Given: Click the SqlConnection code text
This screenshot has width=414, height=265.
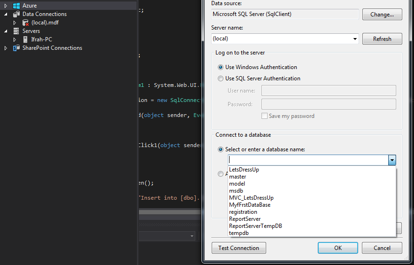Looking at the screenshot, I should (185, 100).
